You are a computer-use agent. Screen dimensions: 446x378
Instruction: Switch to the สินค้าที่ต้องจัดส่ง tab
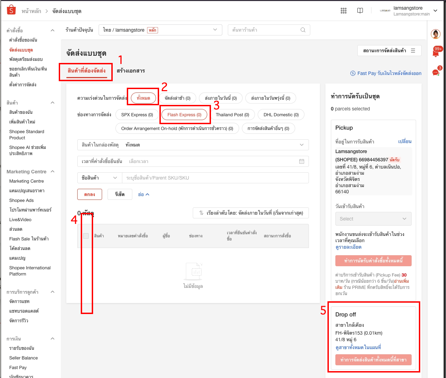click(87, 71)
